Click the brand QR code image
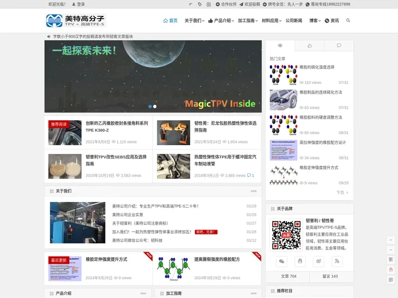Viewport: 398px width, 298px height. 286,235
